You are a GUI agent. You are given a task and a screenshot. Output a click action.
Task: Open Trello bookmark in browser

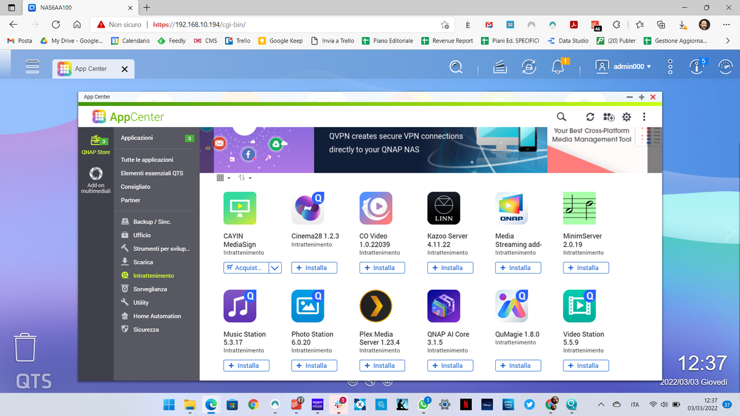[x=237, y=41]
